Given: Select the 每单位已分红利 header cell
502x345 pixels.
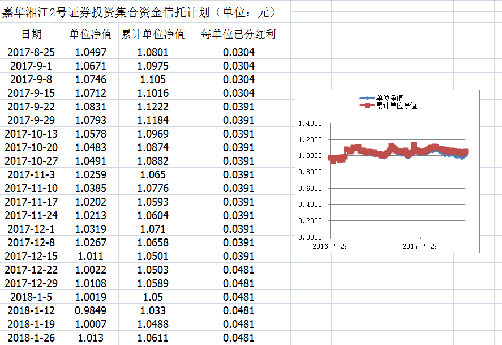Looking at the screenshot, I should [x=238, y=35].
